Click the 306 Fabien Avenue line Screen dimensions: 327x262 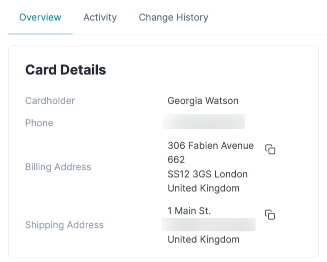pos(211,145)
